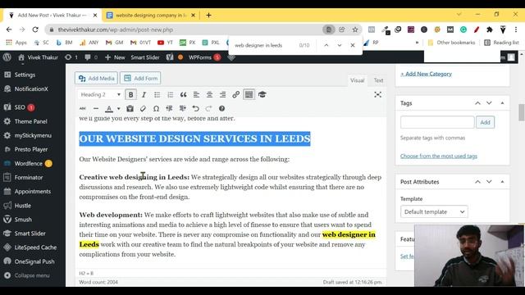Viewport: 525px width, 295px height.
Task: Clear formatting with the eraser icon
Action: pyautogui.click(x=143, y=108)
